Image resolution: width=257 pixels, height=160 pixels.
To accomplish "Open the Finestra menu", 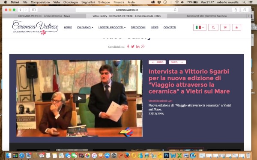I will coord(119,2).
